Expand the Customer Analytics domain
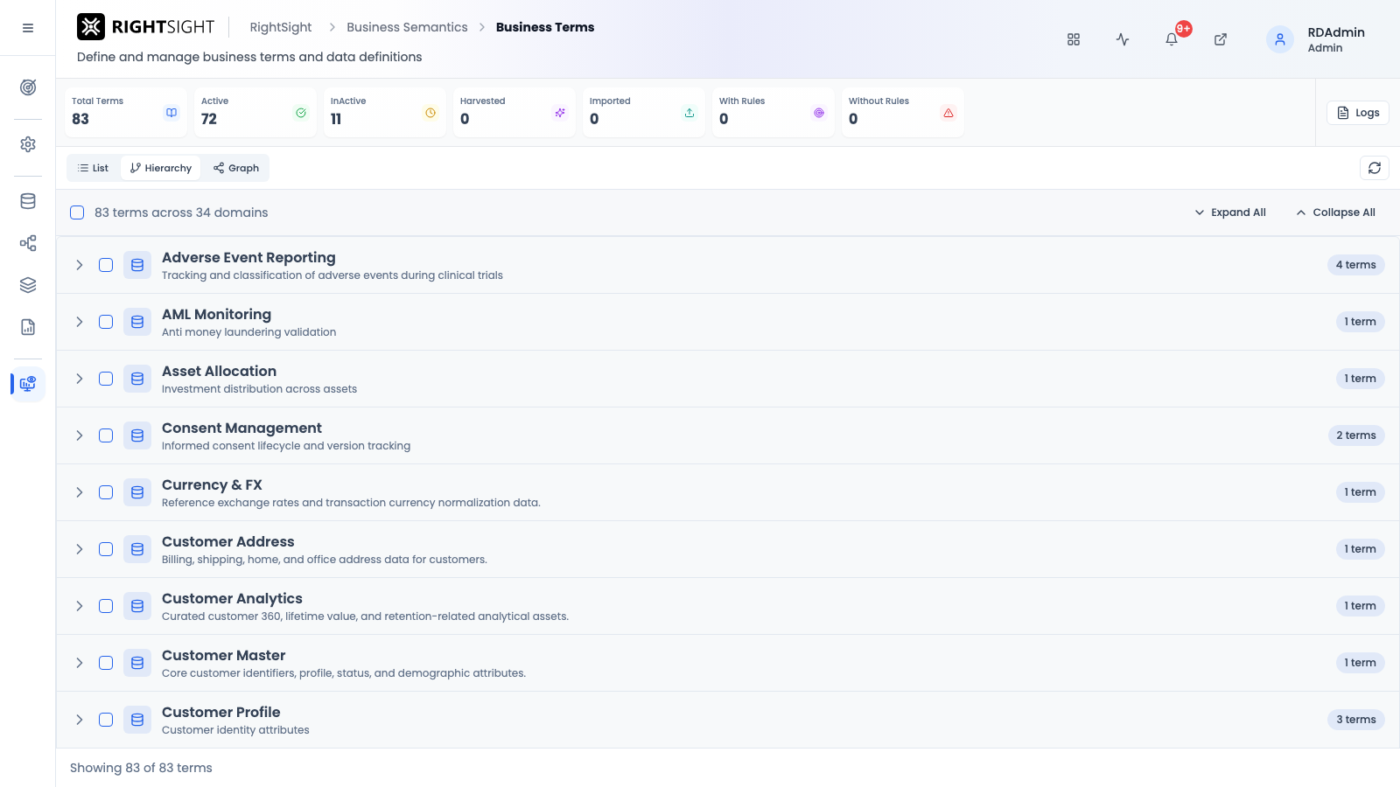 tap(80, 606)
